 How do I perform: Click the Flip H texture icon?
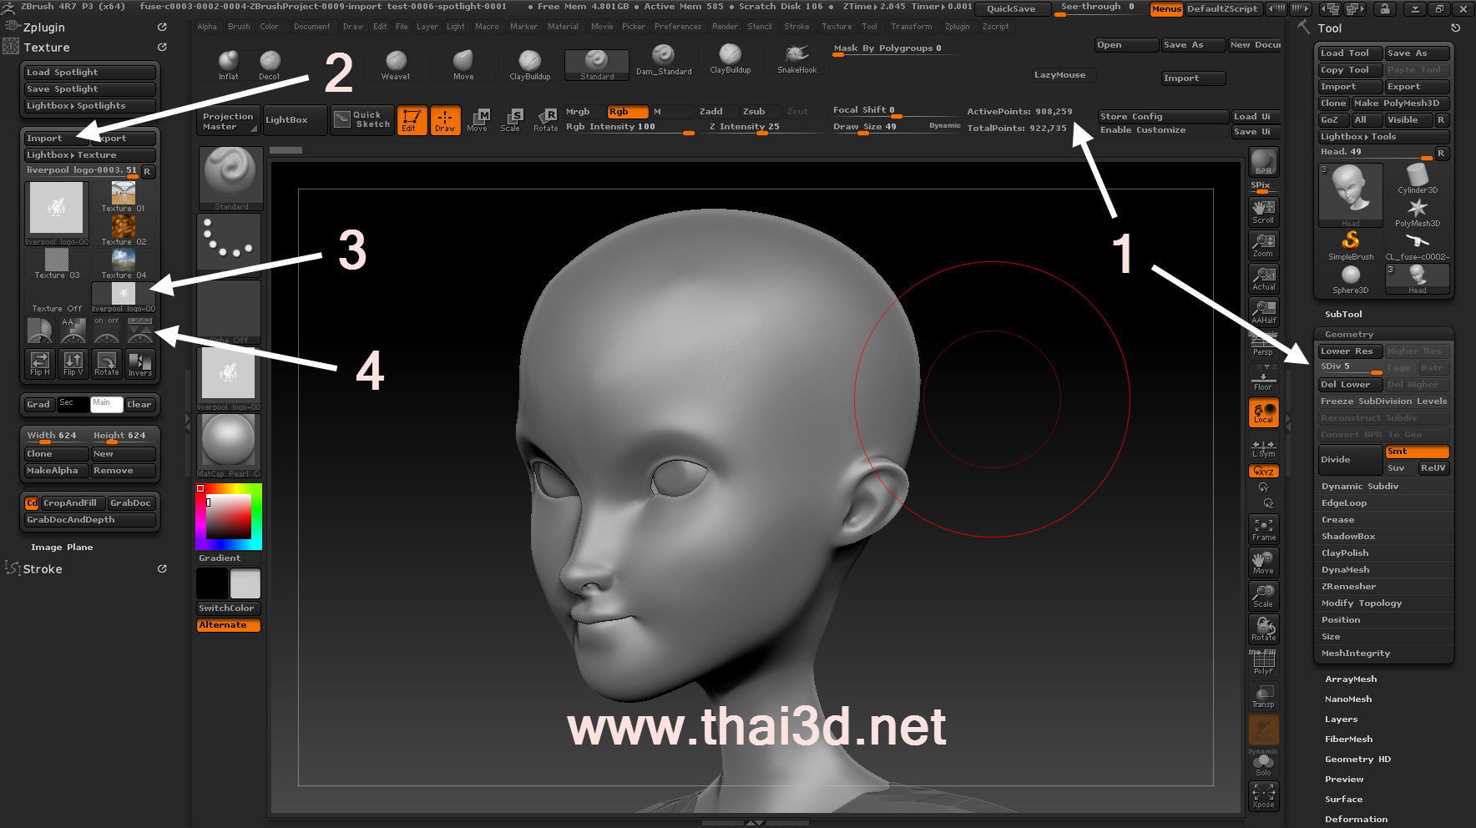pos(39,362)
